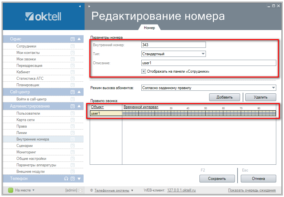Click the Внутренний номер input field
Screen dimensions: 284x197
(x=173, y=45)
